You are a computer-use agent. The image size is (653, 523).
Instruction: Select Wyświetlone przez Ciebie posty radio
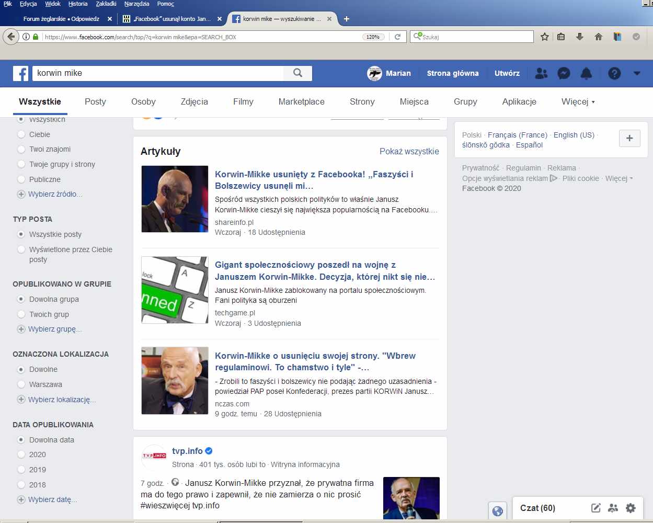[x=21, y=249]
